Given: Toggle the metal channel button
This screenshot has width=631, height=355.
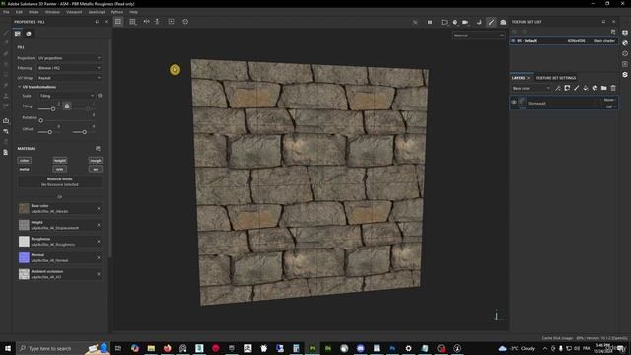Looking at the screenshot, I should click(24, 169).
